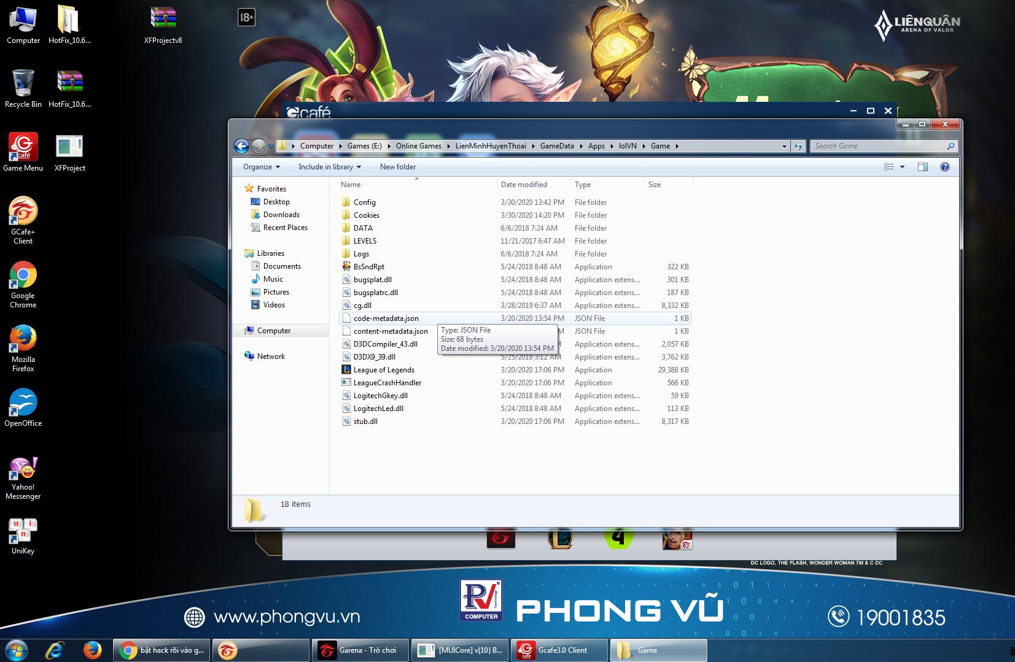Open the view options dropdown arrow

[902, 167]
